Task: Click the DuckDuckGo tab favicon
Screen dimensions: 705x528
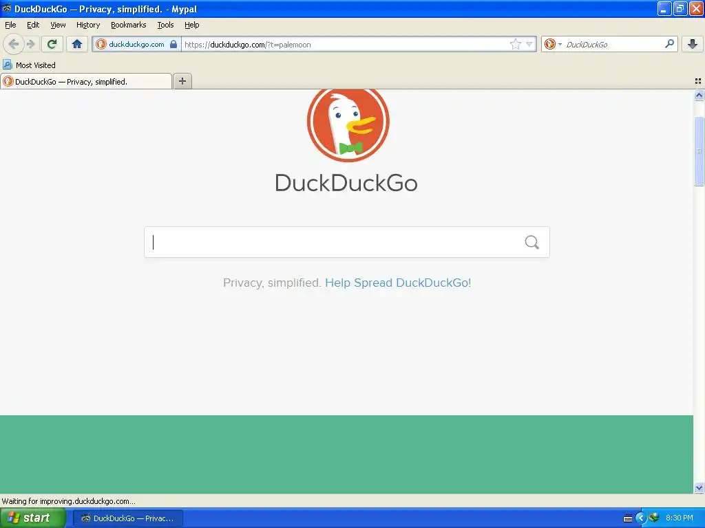Action: pyautogui.click(x=8, y=81)
